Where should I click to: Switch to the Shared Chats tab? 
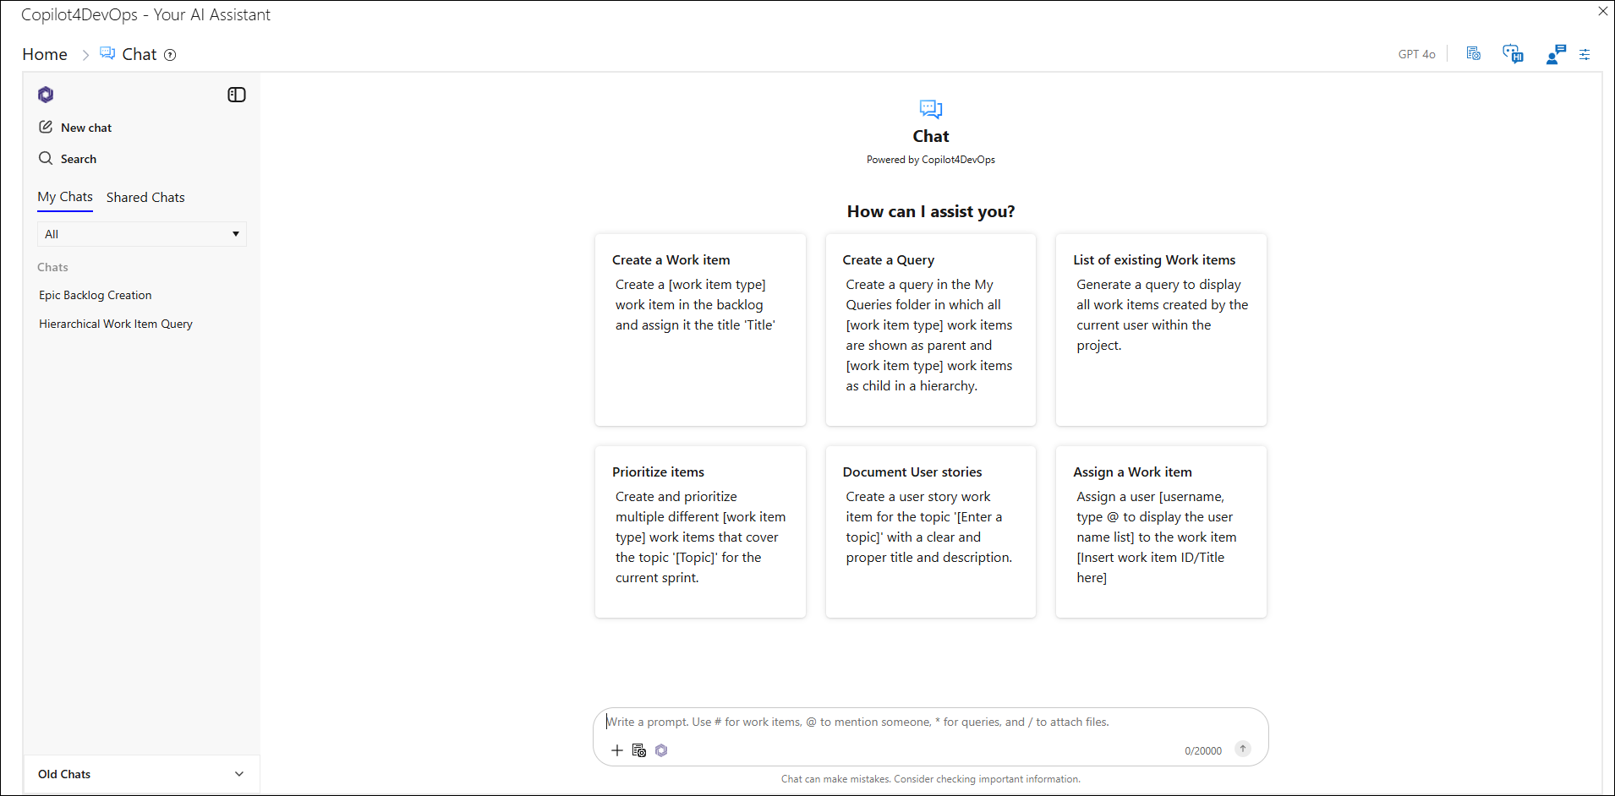click(145, 197)
